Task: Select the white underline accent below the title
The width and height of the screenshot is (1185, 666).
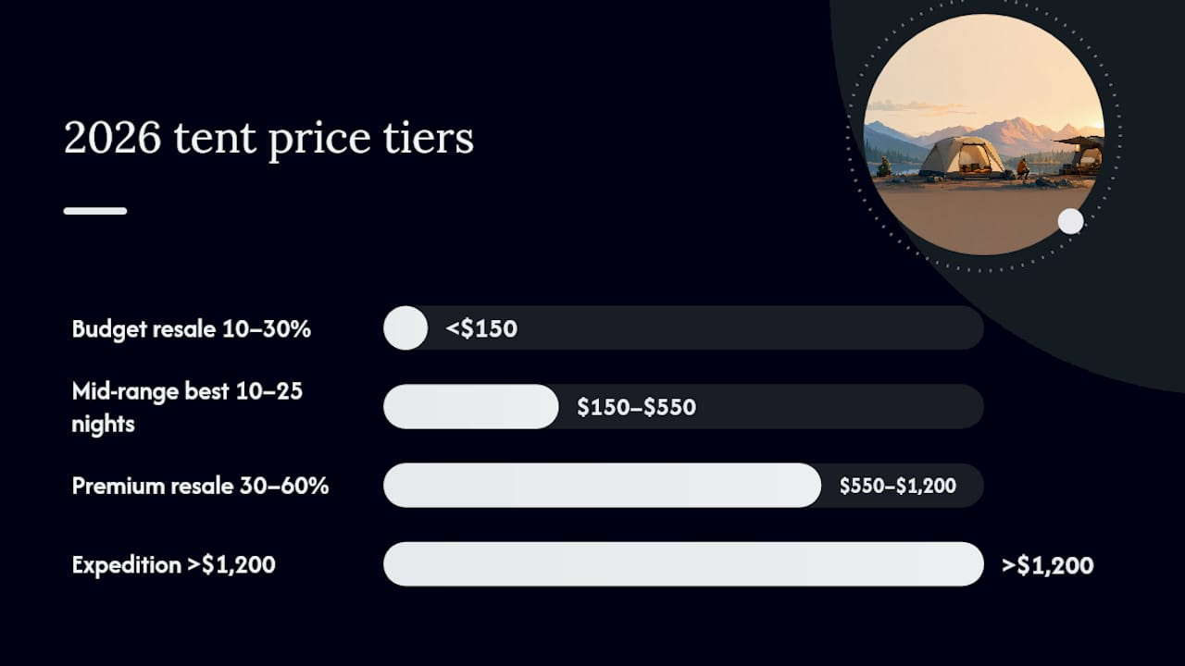Action: pyautogui.click(x=95, y=211)
